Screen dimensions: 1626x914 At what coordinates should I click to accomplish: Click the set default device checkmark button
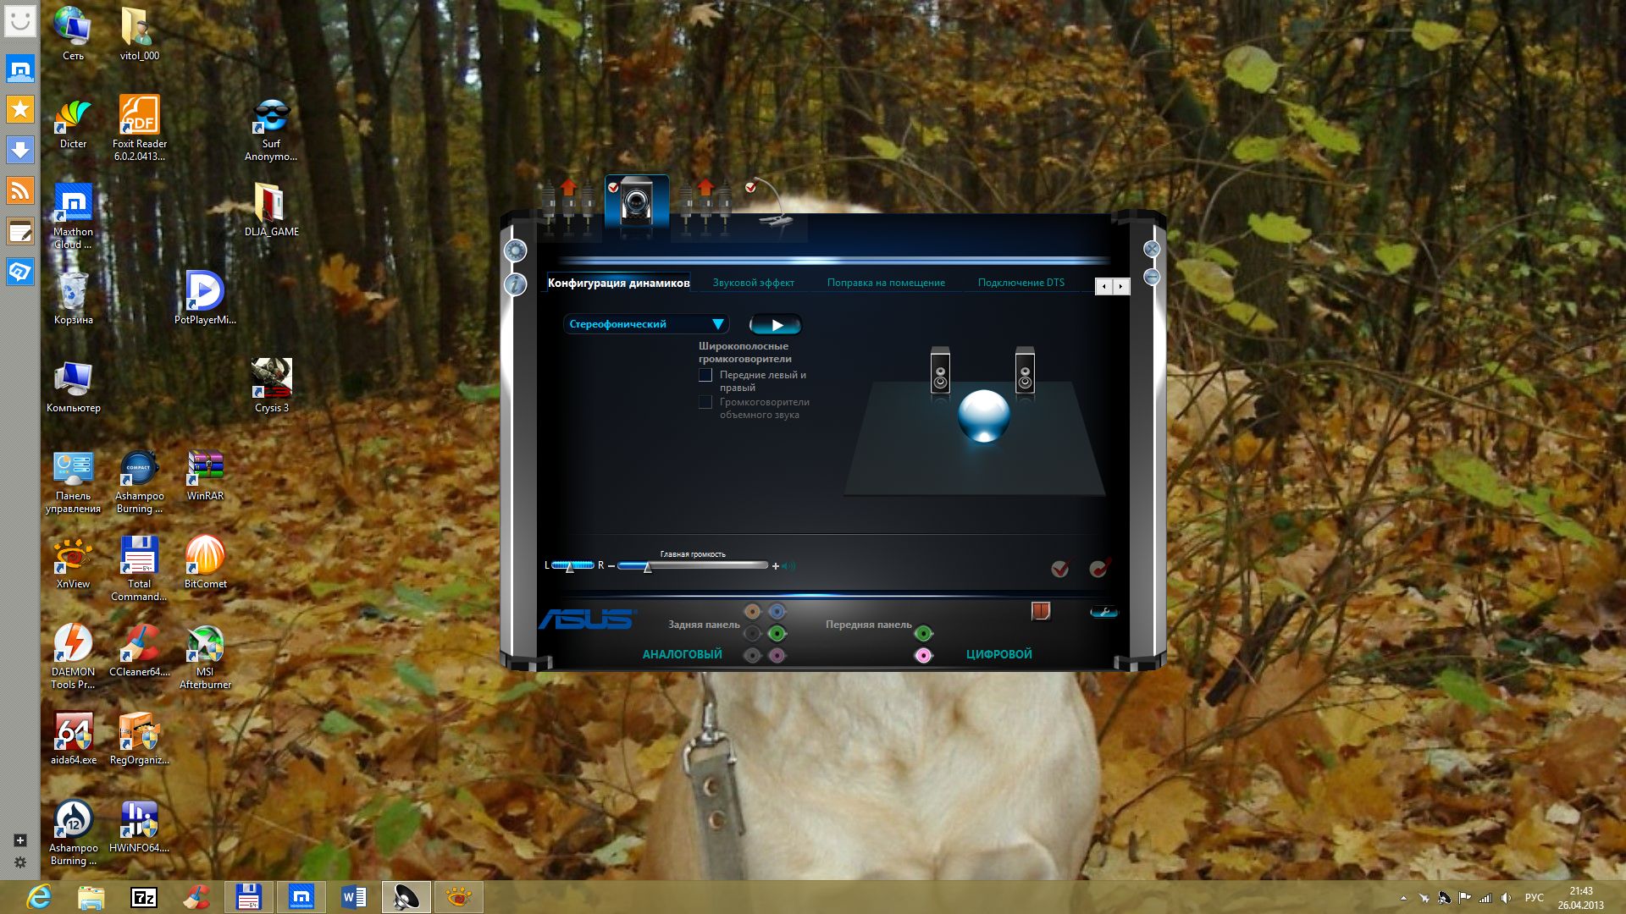[x=1059, y=569]
